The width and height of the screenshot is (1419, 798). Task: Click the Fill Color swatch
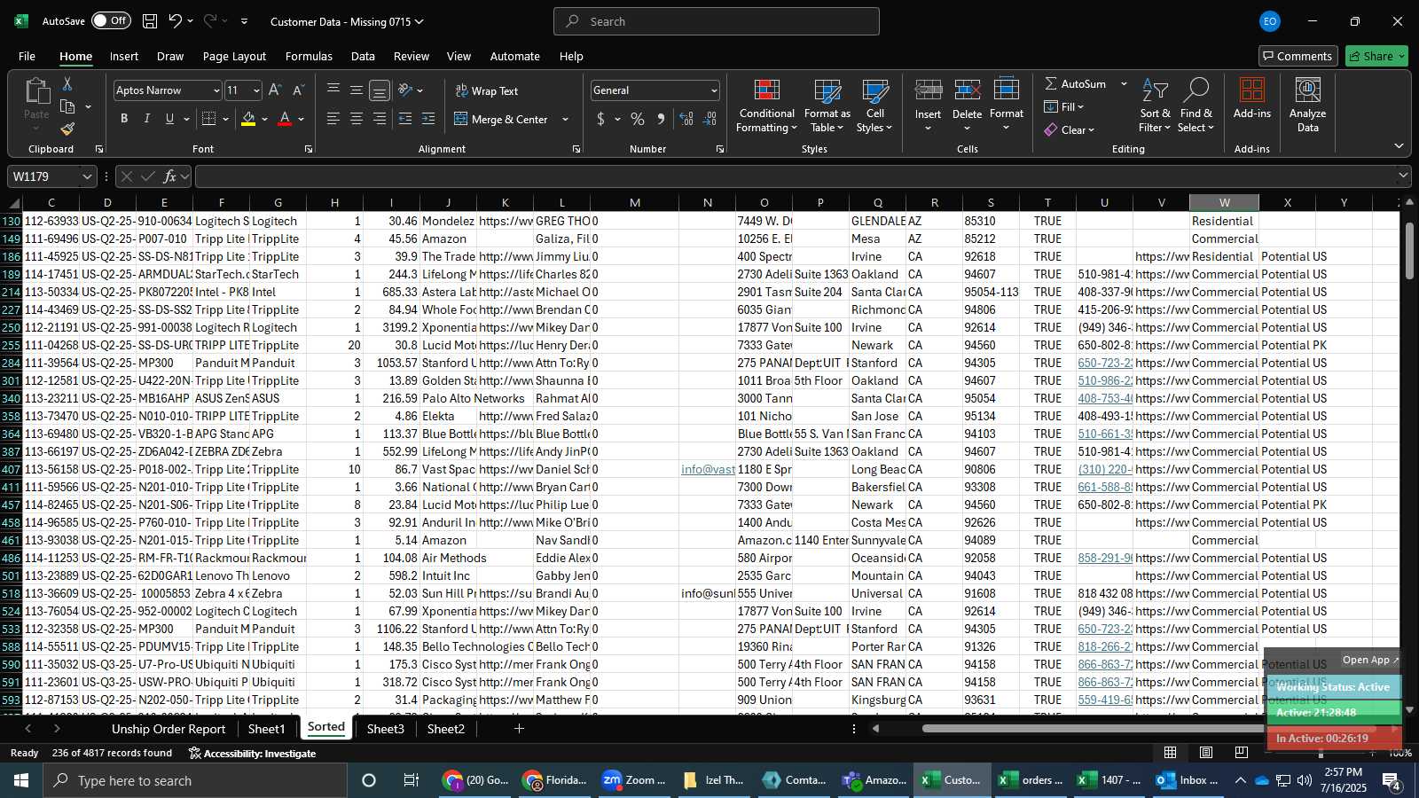click(248, 119)
